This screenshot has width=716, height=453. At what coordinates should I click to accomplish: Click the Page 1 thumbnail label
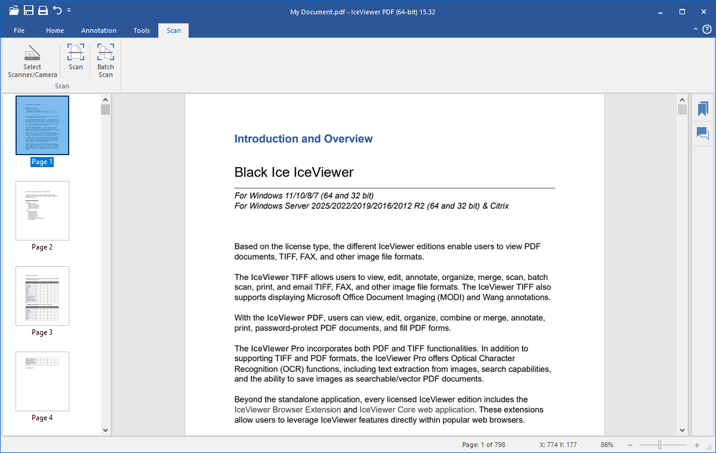(x=42, y=162)
